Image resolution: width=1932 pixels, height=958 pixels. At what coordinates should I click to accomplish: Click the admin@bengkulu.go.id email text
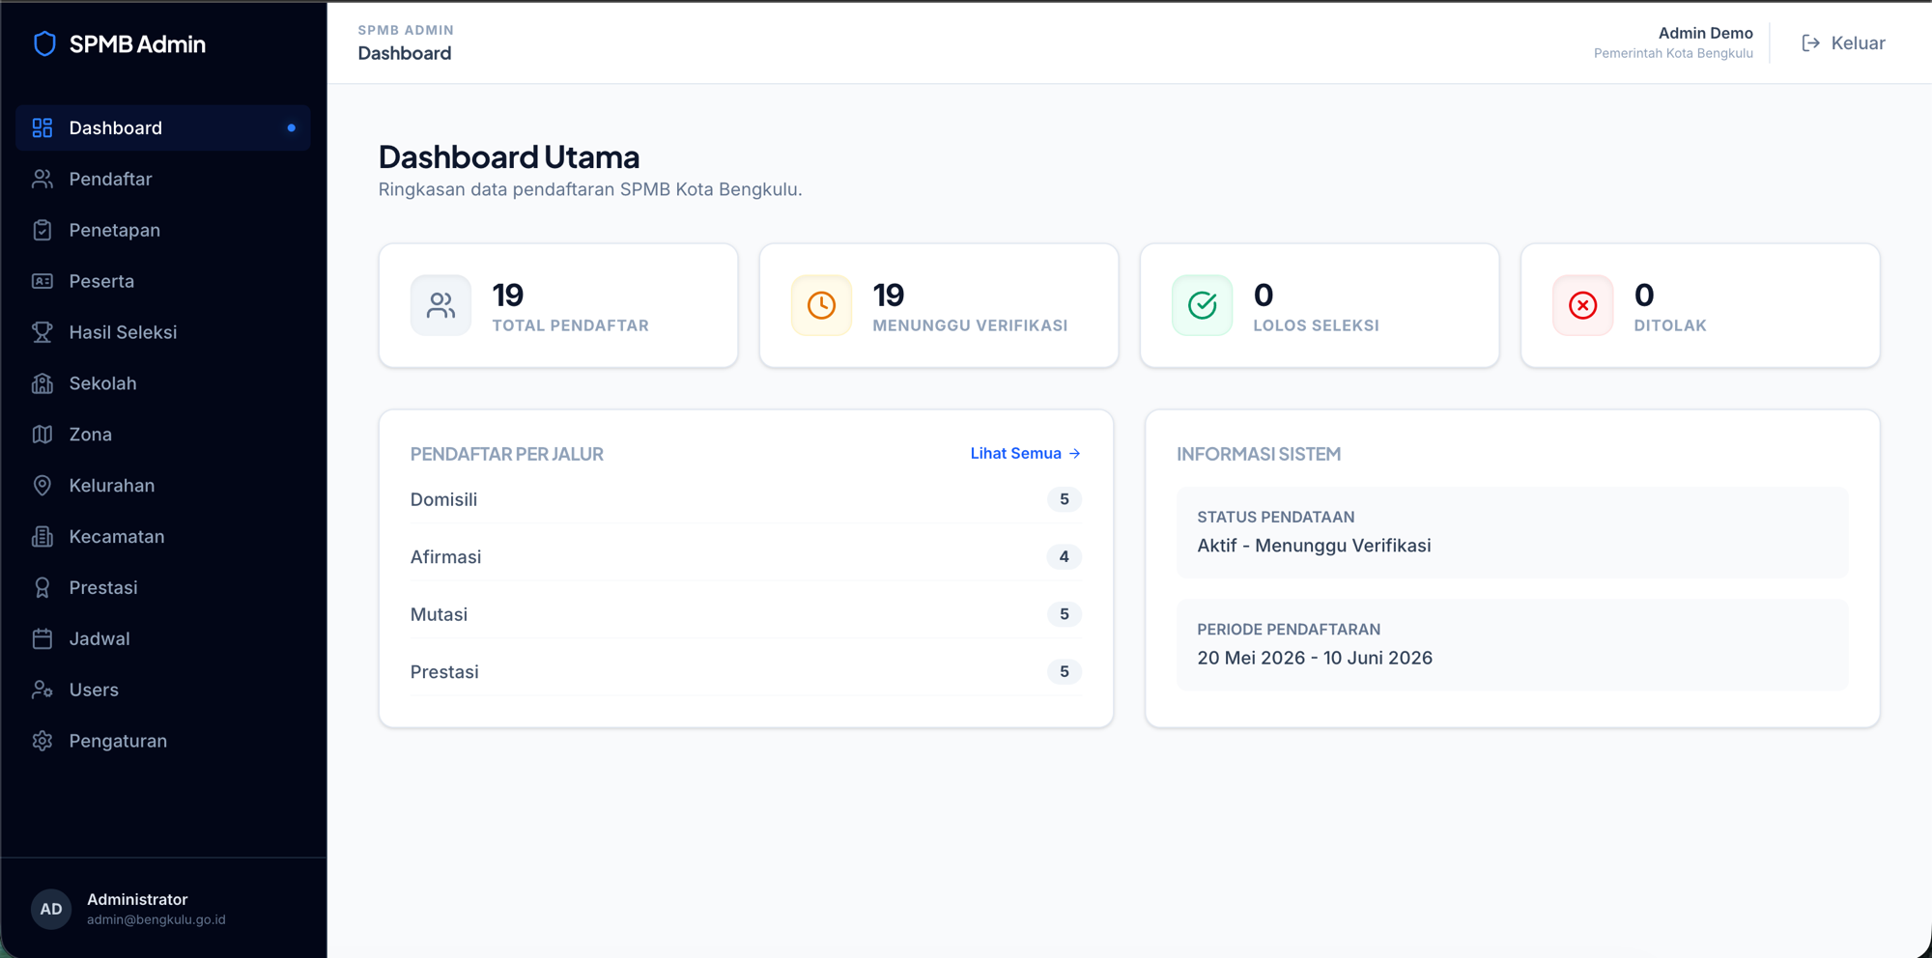(x=156, y=919)
